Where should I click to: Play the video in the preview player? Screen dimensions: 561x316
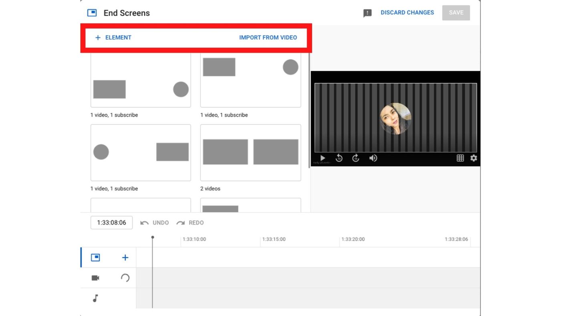(x=322, y=158)
